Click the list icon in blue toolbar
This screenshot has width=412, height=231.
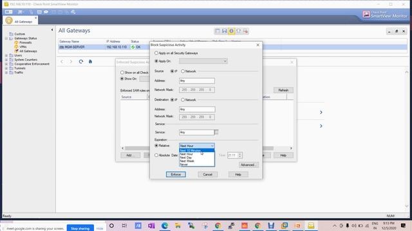click(x=39, y=12)
